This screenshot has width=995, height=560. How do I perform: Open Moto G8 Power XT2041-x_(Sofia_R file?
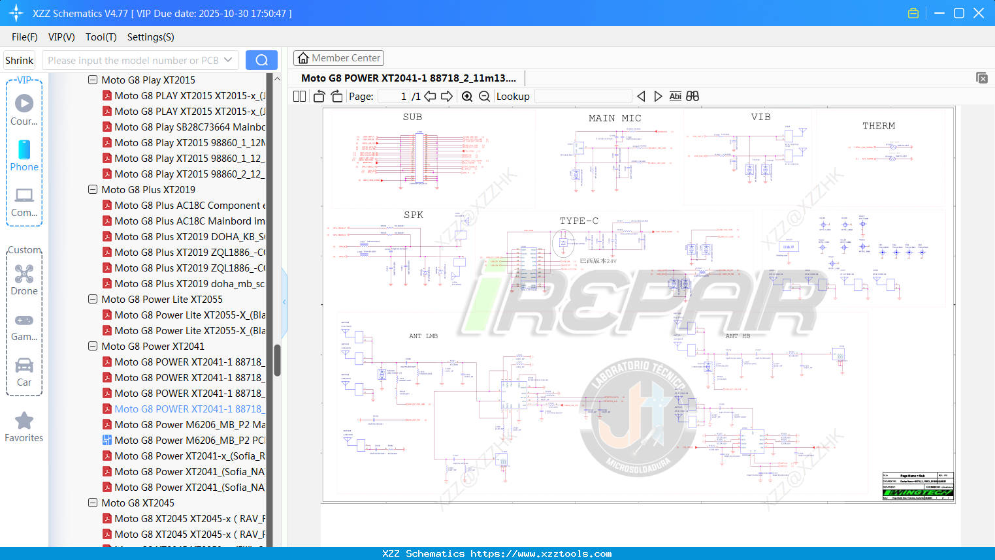(x=184, y=456)
